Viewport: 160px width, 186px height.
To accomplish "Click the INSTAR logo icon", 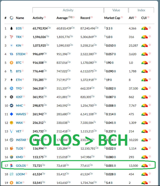I will pyautogui.click(x=11, y=140).
